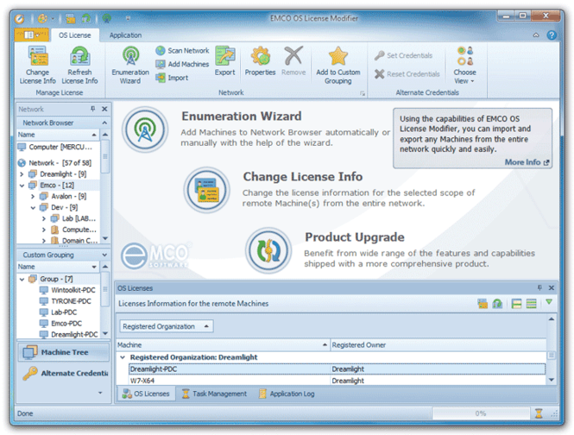The image size is (574, 435).
Task: Click the green filter funnel icon
Action: click(549, 302)
